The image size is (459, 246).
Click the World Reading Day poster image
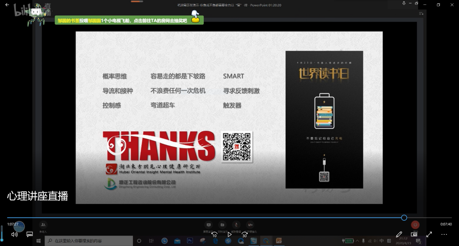(324, 119)
